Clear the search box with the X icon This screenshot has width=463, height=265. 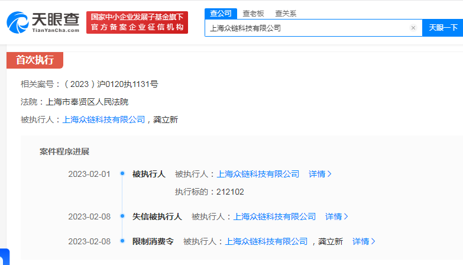(413, 28)
